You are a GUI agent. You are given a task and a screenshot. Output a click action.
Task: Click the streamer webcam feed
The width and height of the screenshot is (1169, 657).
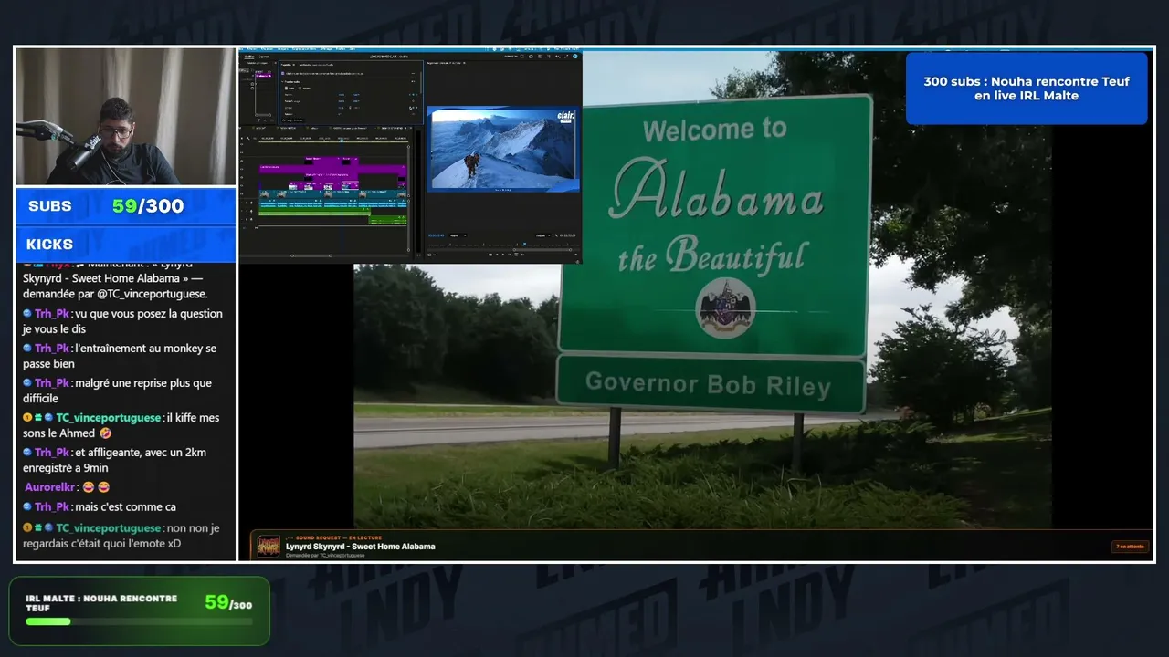tap(125, 117)
